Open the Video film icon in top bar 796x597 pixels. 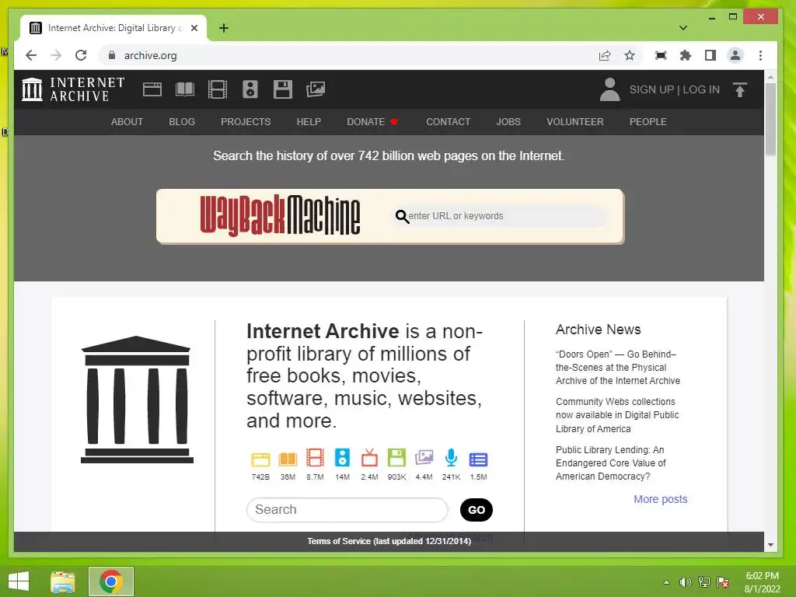click(x=218, y=89)
